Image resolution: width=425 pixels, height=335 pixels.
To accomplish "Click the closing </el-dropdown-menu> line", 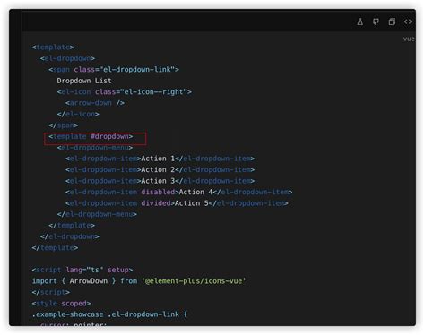I will click(x=97, y=214).
